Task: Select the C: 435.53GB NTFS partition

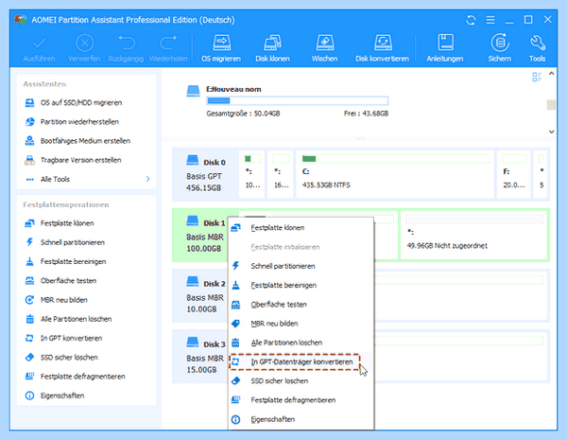Action: [395, 174]
